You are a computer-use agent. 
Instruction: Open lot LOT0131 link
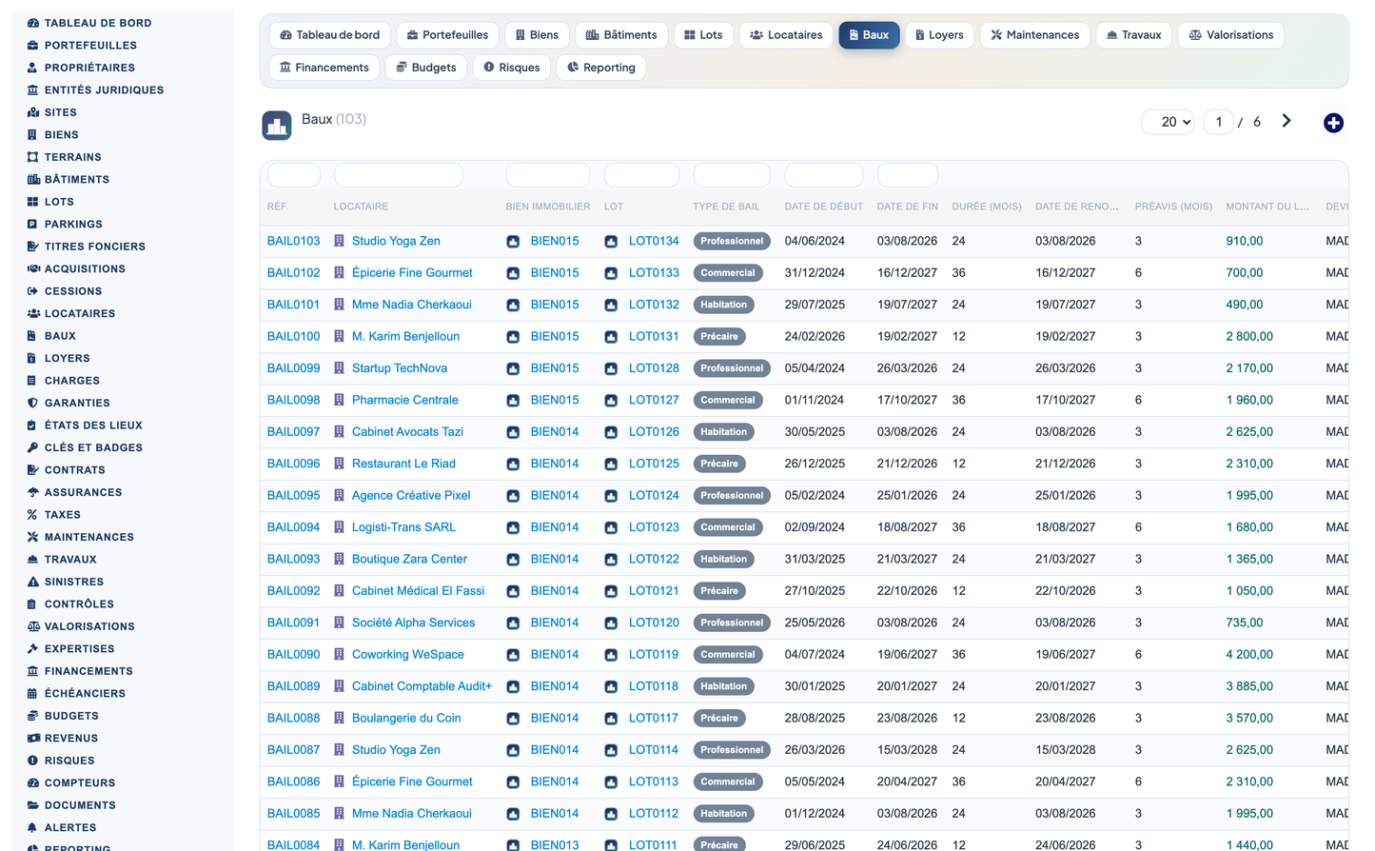coord(654,337)
